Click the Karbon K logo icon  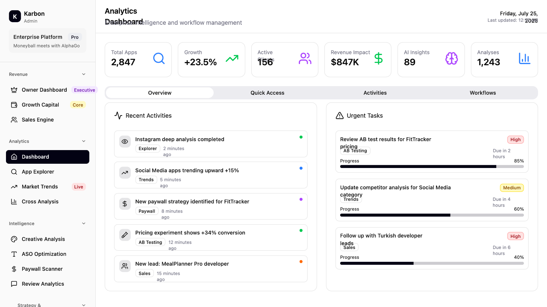pyautogui.click(x=15, y=16)
